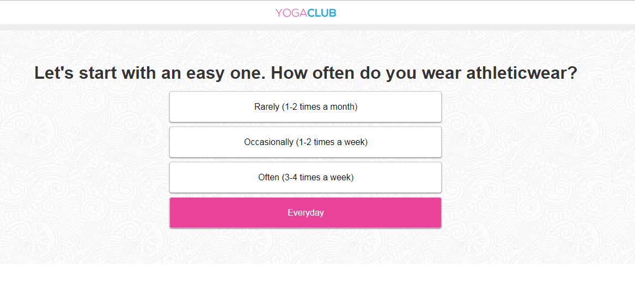Click the 'Rarely' word in first option

coord(267,107)
